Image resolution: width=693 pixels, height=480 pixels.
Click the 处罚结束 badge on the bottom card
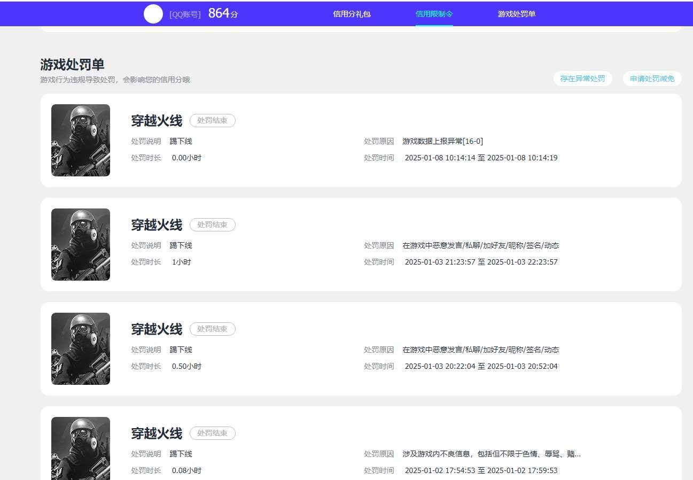pyautogui.click(x=212, y=433)
